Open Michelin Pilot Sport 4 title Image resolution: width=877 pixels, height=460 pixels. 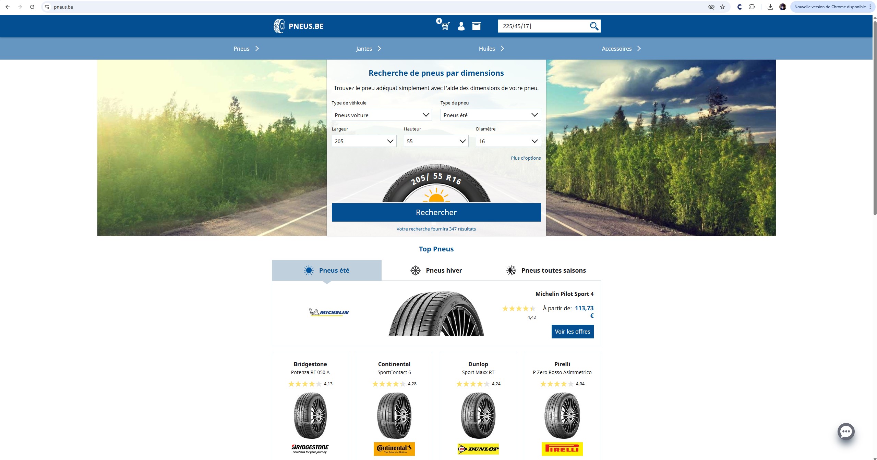pos(564,294)
